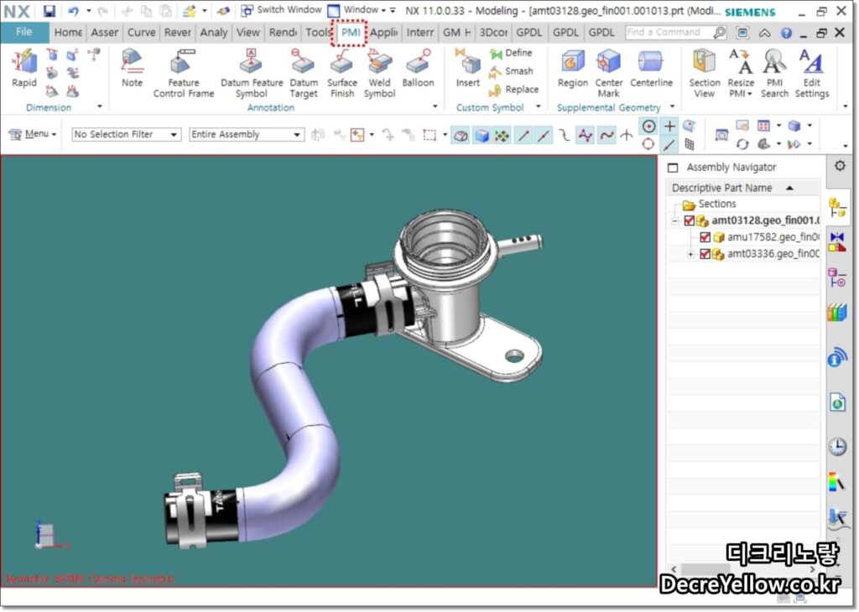Screen dimensions: 859x612
Task: Add a Datum Feature Symbol
Action: pos(252,73)
